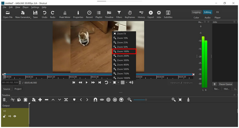Show the Peak Meter panel
Screen dimensions: 239x128
[65, 15]
